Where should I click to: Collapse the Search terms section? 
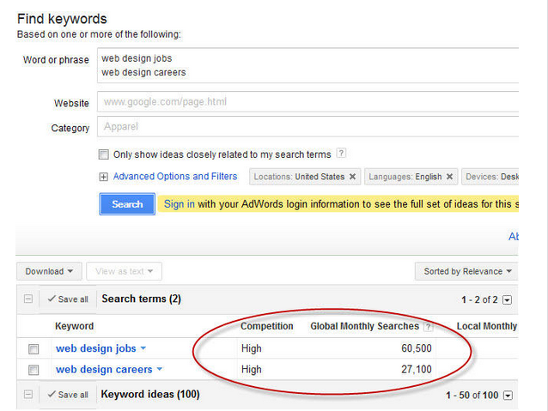pos(28,299)
